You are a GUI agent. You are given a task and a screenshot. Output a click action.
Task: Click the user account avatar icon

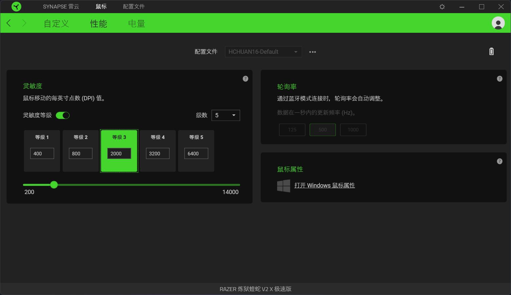click(x=498, y=23)
